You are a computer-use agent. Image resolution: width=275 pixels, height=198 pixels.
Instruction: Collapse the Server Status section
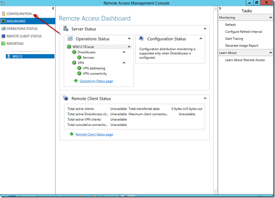point(205,29)
